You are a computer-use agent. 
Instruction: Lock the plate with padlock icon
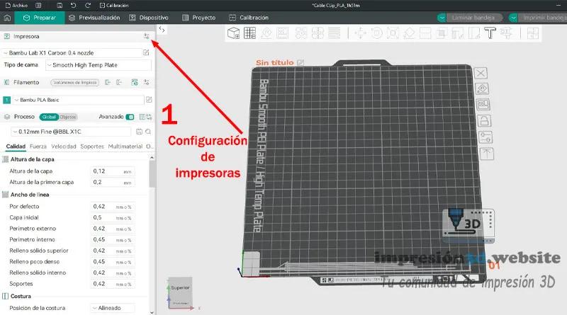pyautogui.click(x=484, y=120)
